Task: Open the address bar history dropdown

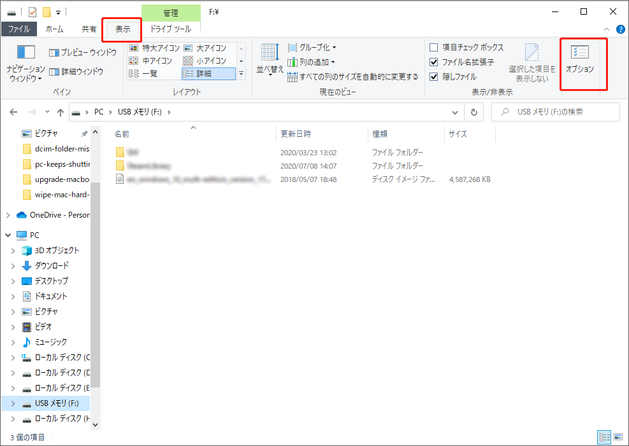Action: point(455,112)
